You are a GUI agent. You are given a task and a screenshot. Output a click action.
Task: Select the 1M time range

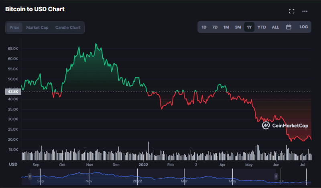pos(226,27)
